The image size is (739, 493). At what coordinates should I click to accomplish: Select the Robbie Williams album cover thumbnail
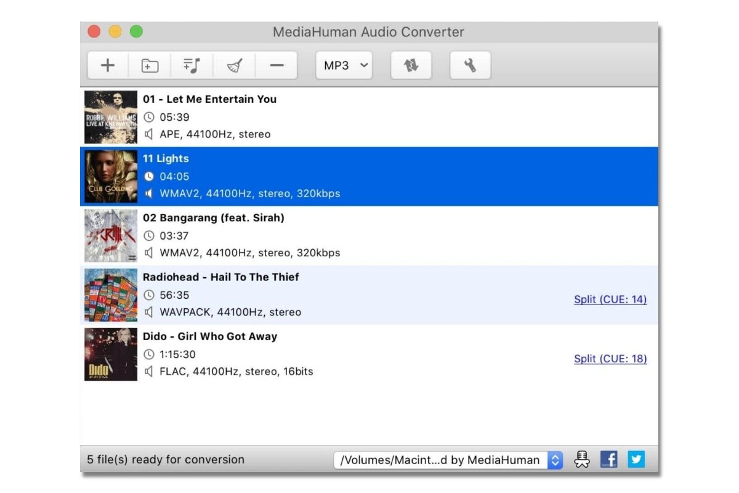pyautogui.click(x=111, y=117)
